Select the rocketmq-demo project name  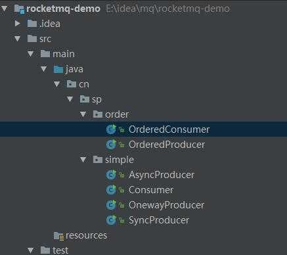coord(63,9)
